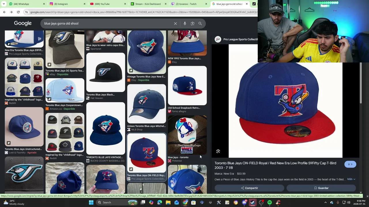Open Microsoft Store from the taskbar
Viewport: 369px width, 207px height.
[x=193, y=202]
